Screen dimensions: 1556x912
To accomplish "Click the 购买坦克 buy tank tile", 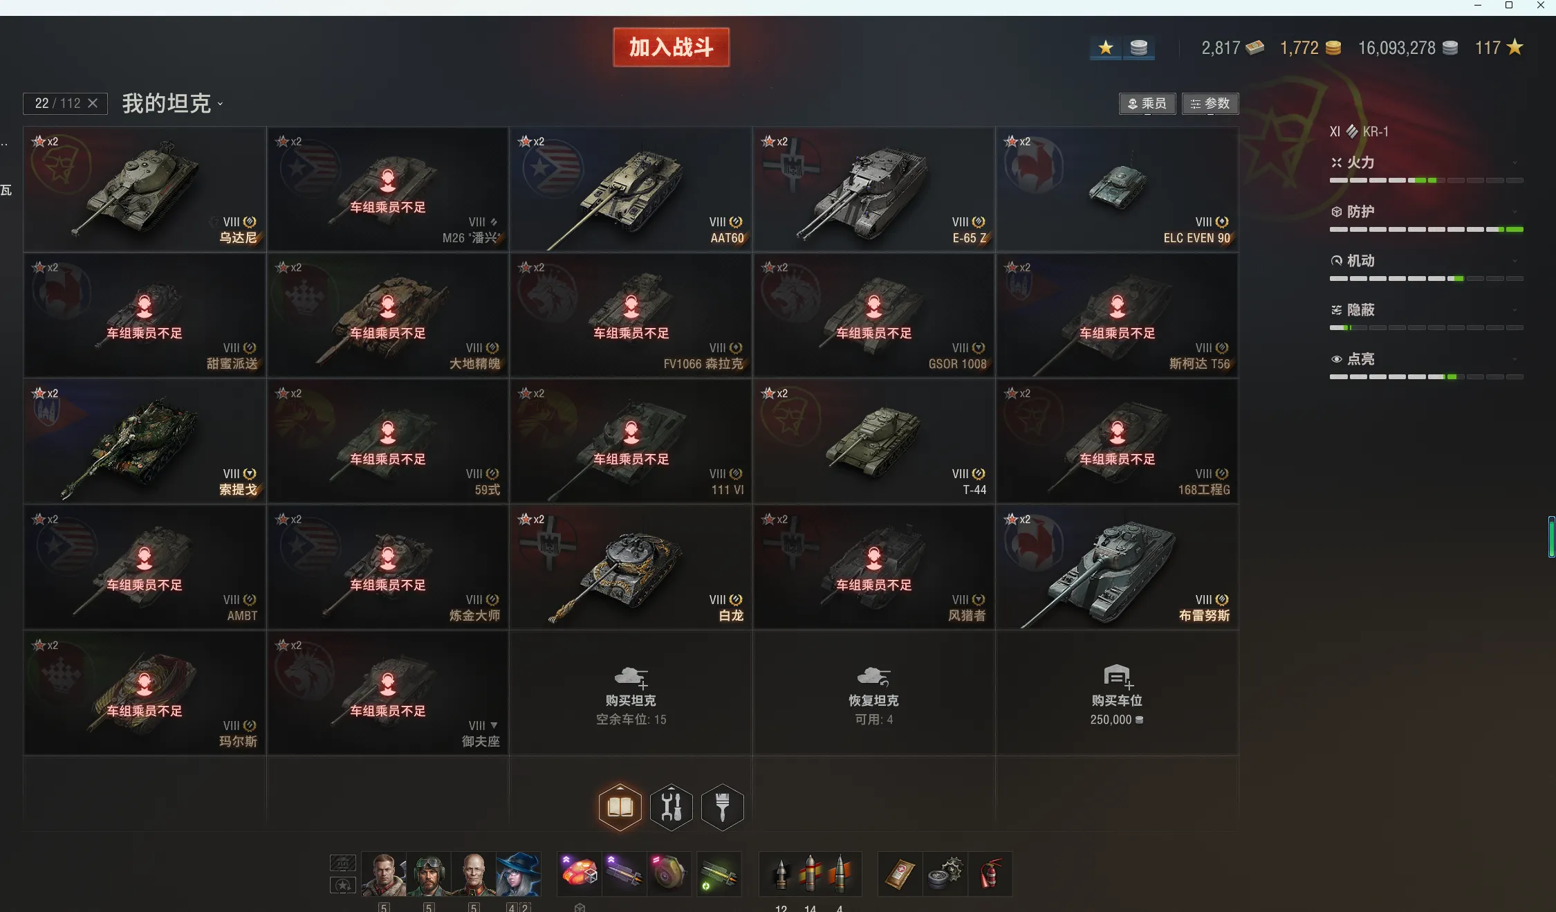I will pos(631,693).
